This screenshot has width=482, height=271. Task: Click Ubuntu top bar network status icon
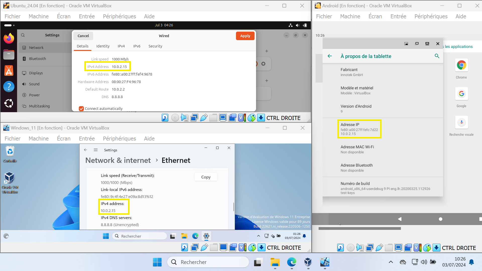point(290,25)
